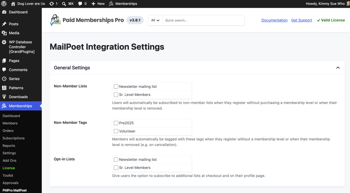Open the Settings submenu item

pos(9,153)
